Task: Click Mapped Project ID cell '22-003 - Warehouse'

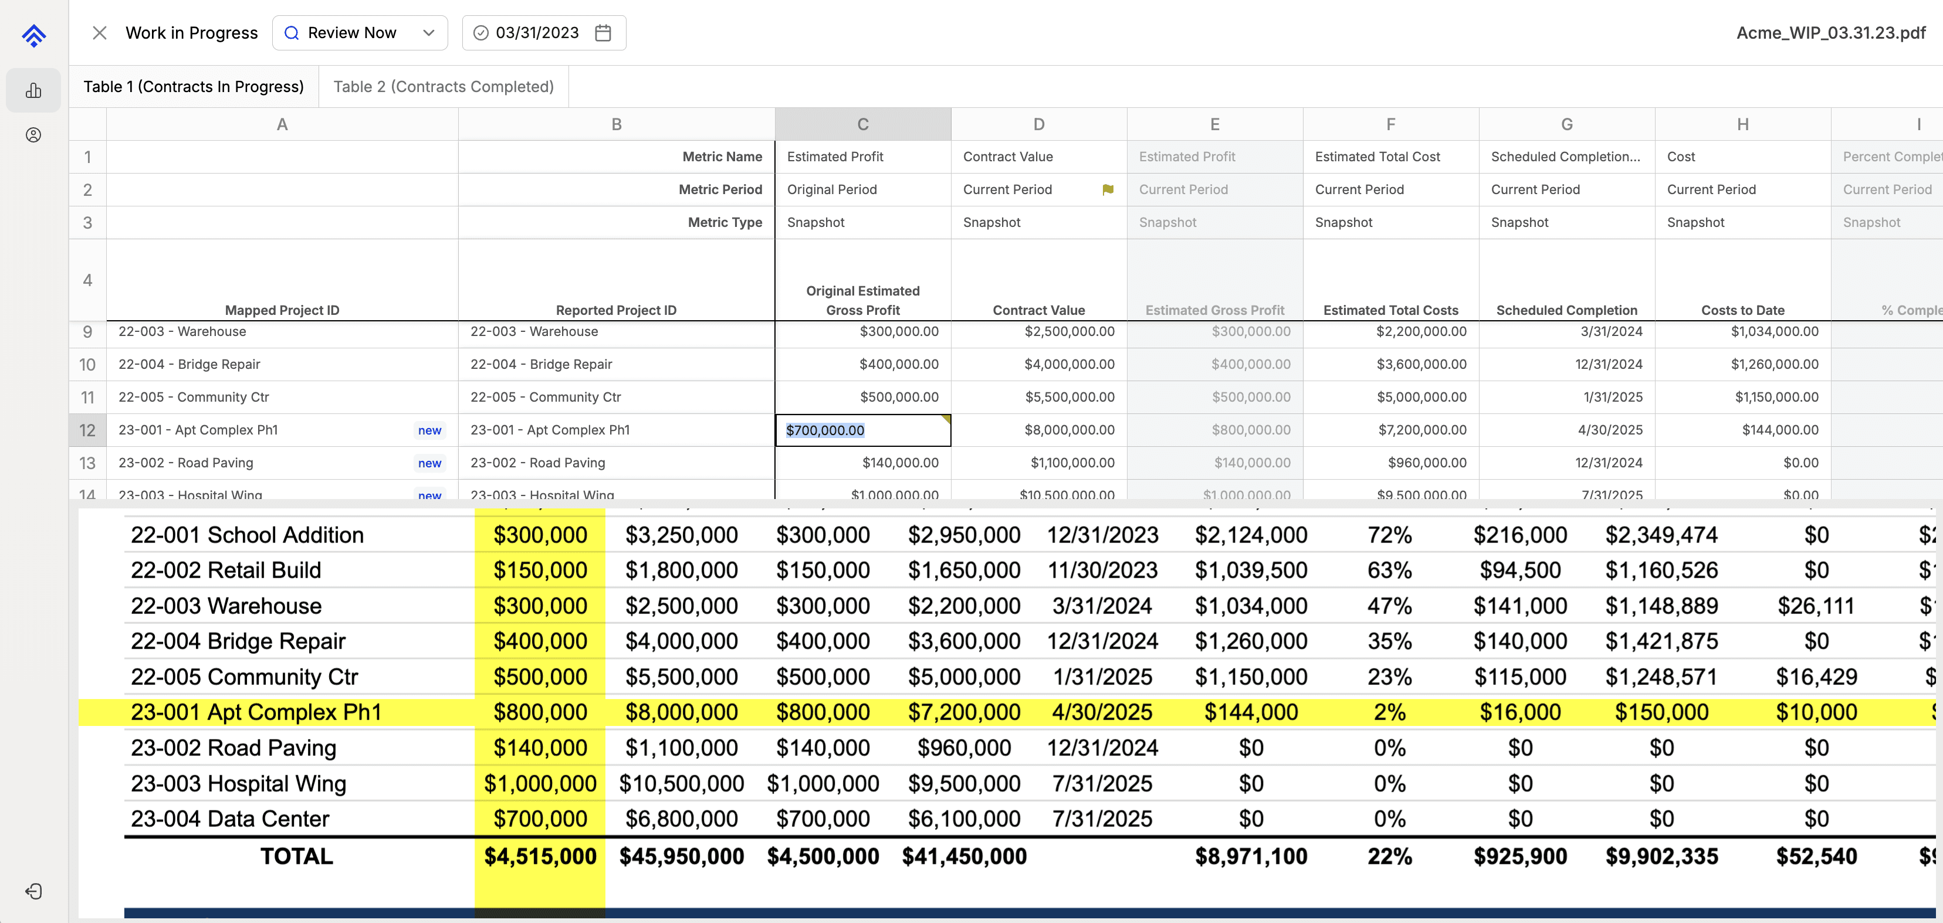Action: (x=282, y=332)
